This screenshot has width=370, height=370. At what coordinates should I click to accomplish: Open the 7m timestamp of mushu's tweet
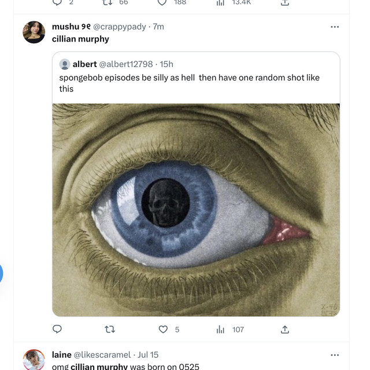158,27
